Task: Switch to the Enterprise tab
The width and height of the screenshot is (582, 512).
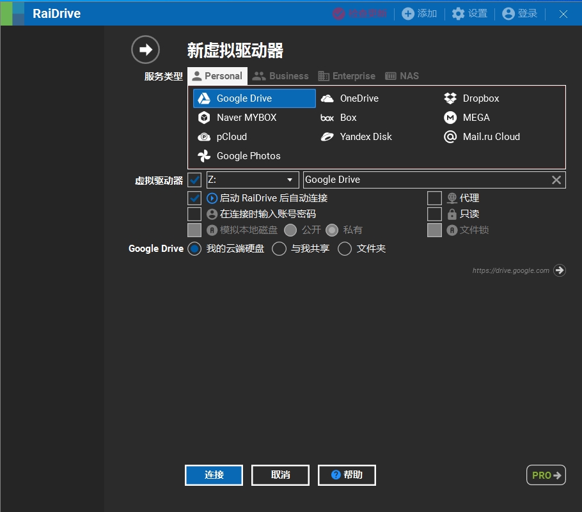Action: pos(347,76)
